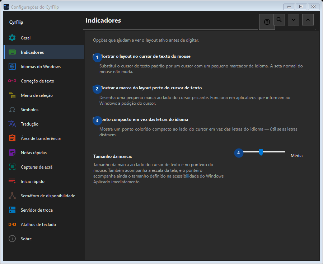Viewport: 323px width, 264px height.
Task: Click the green keyboard Indicadores icon
Action: point(12,52)
